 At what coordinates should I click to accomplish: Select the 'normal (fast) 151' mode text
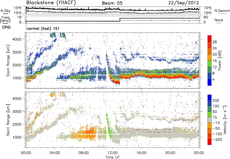[x=43, y=28]
